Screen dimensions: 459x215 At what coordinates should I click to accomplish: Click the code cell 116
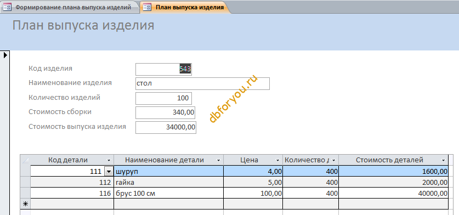point(72,193)
